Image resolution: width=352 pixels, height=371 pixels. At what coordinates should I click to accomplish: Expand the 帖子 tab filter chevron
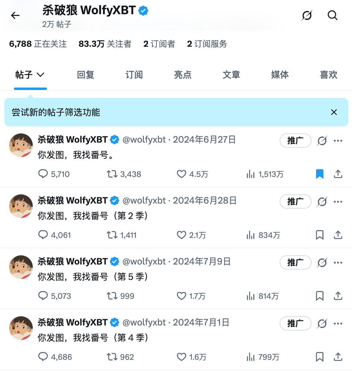[40, 75]
